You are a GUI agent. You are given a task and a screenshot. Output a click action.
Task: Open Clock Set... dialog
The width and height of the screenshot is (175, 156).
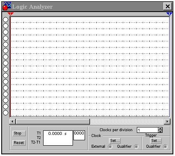pyautogui.click(x=115, y=141)
